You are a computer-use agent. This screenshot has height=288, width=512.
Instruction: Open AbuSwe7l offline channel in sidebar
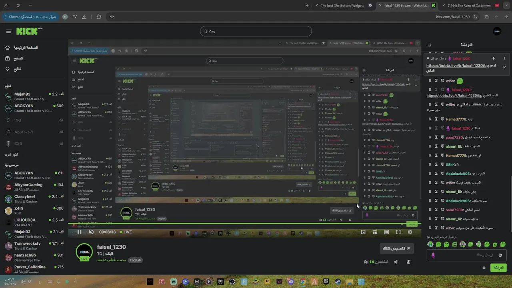coord(34,132)
